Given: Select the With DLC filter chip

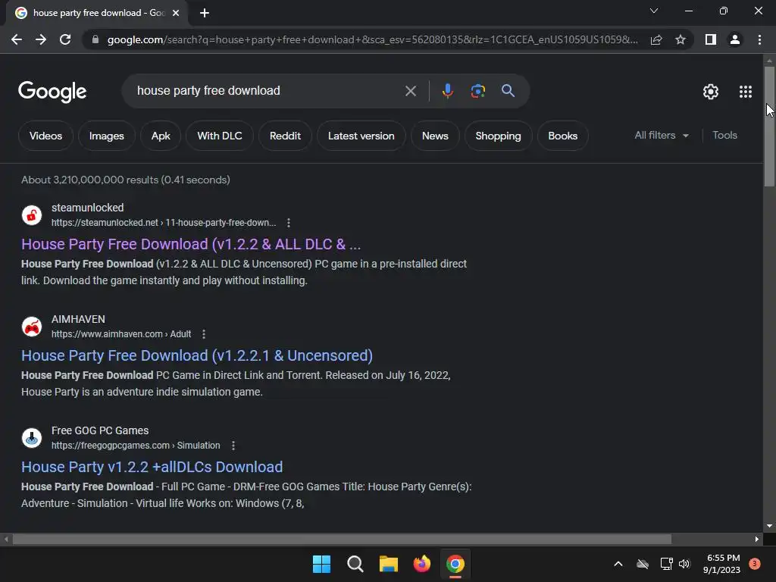Looking at the screenshot, I should pos(219,136).
